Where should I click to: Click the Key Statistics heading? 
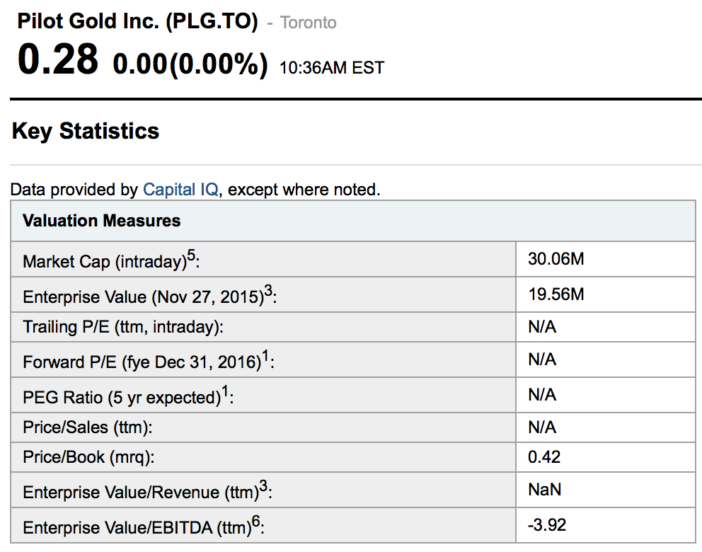86,131
